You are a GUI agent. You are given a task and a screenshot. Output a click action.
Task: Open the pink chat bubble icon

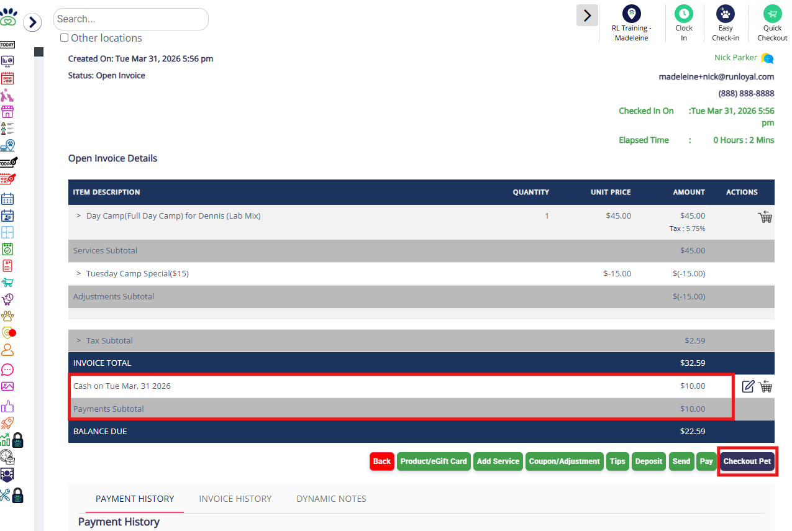point(7,370)
